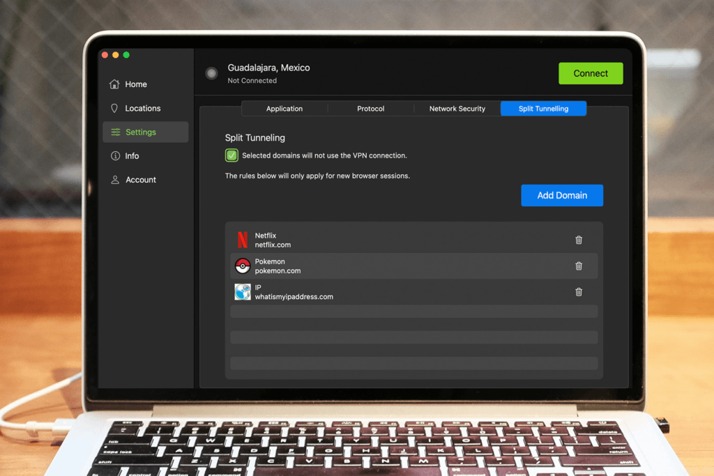The image size is (714, 476).
Task: Close the window with the red button
Action: [x=105, y=55]
